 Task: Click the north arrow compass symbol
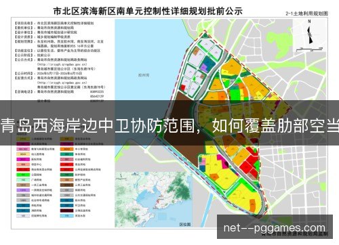pos(310,32)
